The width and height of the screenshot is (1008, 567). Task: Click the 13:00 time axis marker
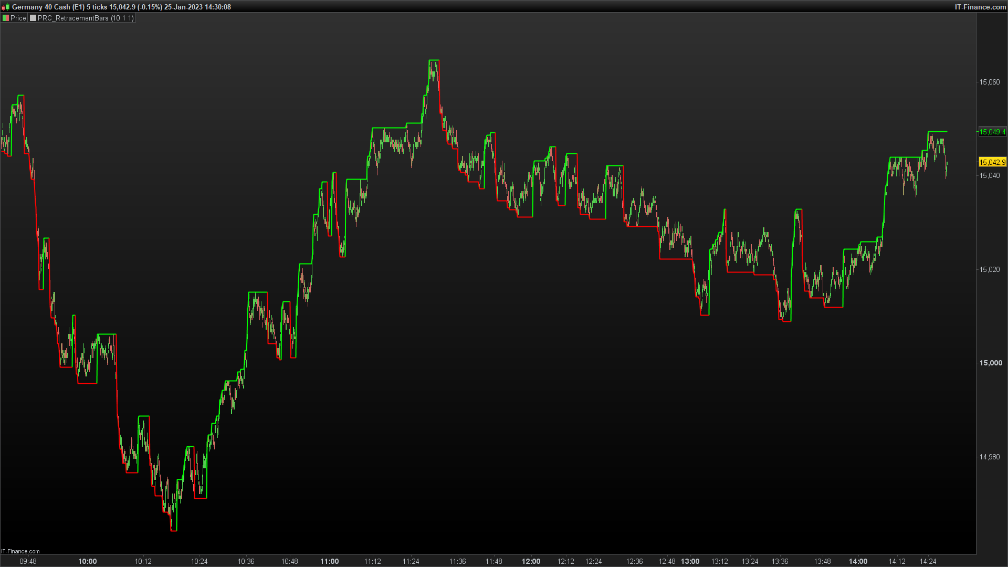tap(690, 561)
